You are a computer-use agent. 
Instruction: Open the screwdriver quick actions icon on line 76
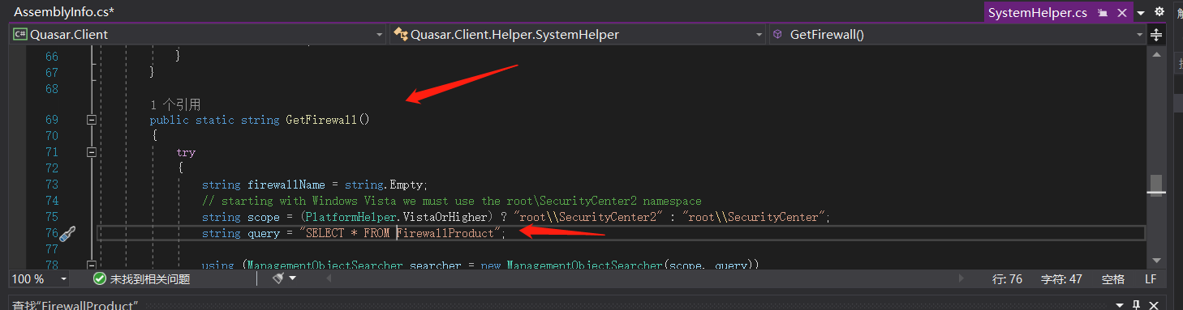point(67,233)
